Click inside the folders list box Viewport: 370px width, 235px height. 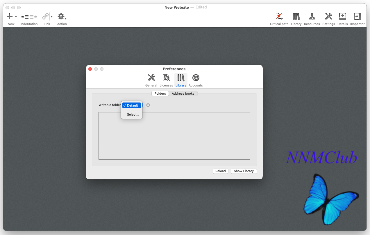tap(174, 136)
